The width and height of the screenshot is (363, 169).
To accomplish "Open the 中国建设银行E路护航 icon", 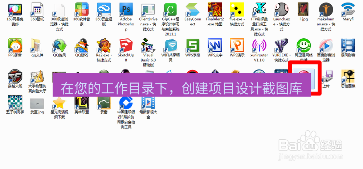I will pyautogui.click(x=126, y=102).
